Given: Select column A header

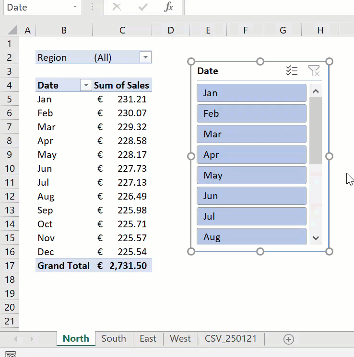Looking at the screenshot, I should (27, 30).
